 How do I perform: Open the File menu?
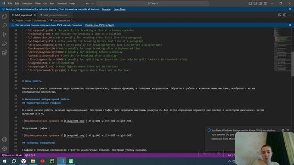point(10,3)
